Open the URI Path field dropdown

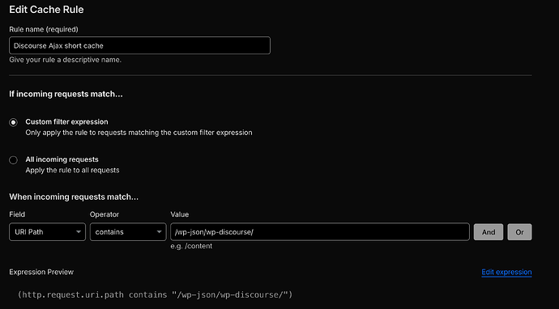click(x=48, y=232)
